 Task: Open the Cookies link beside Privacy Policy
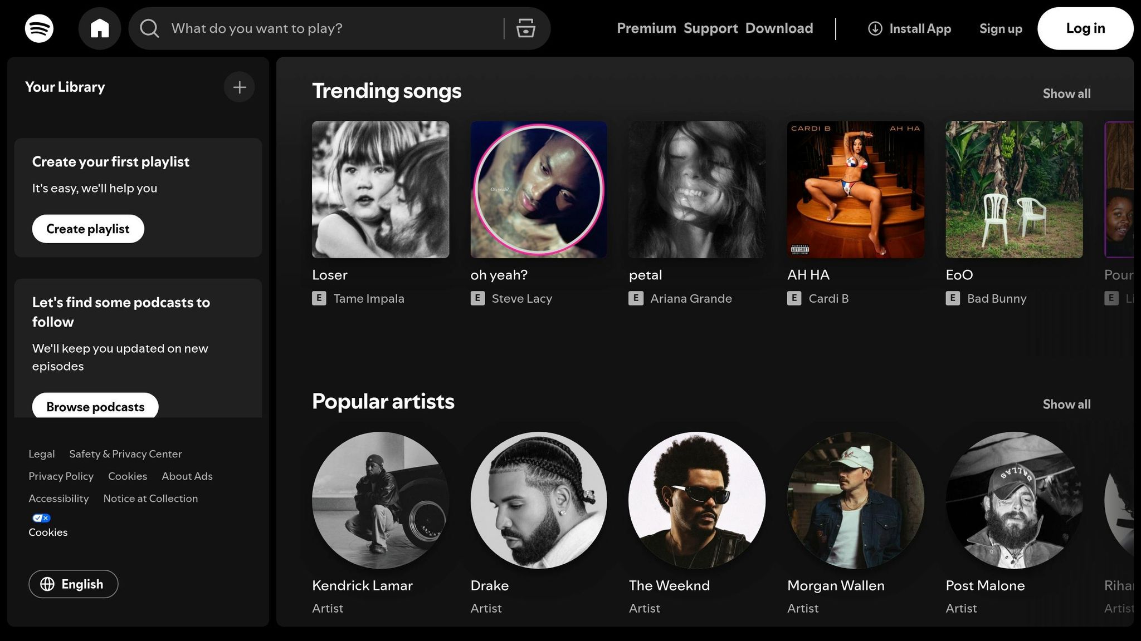tap(128, 476)
